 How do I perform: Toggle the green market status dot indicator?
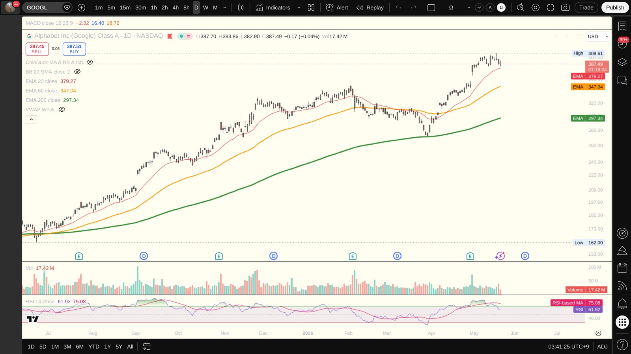pos(181,36)
